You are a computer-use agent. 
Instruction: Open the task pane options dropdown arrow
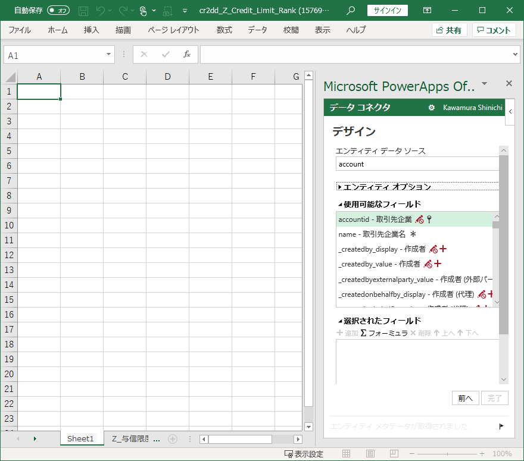[484, 83]
